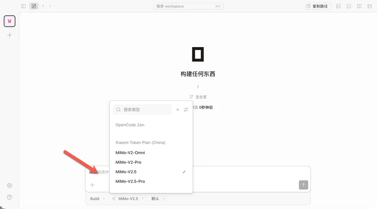The image size is (377, 209).
Task: Go back with the left chevron
Action: (43, 6)
